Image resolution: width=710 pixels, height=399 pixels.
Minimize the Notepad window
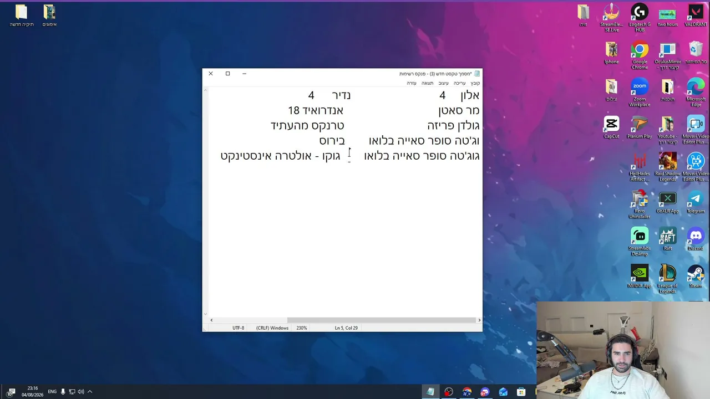[244, 73]
